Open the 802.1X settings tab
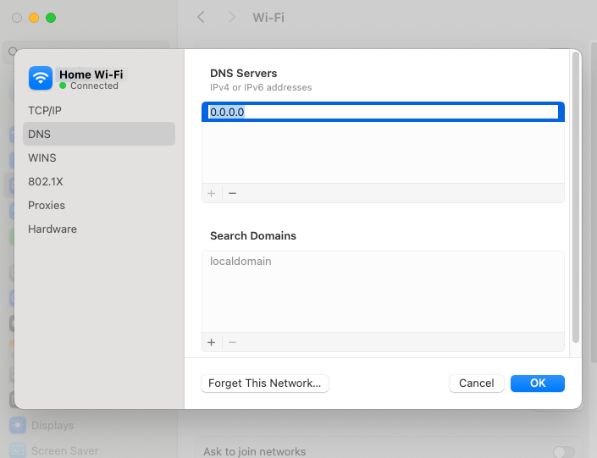The width and height of the screenshot is (597, 458). pyautogui.click(x=44, y=181)
